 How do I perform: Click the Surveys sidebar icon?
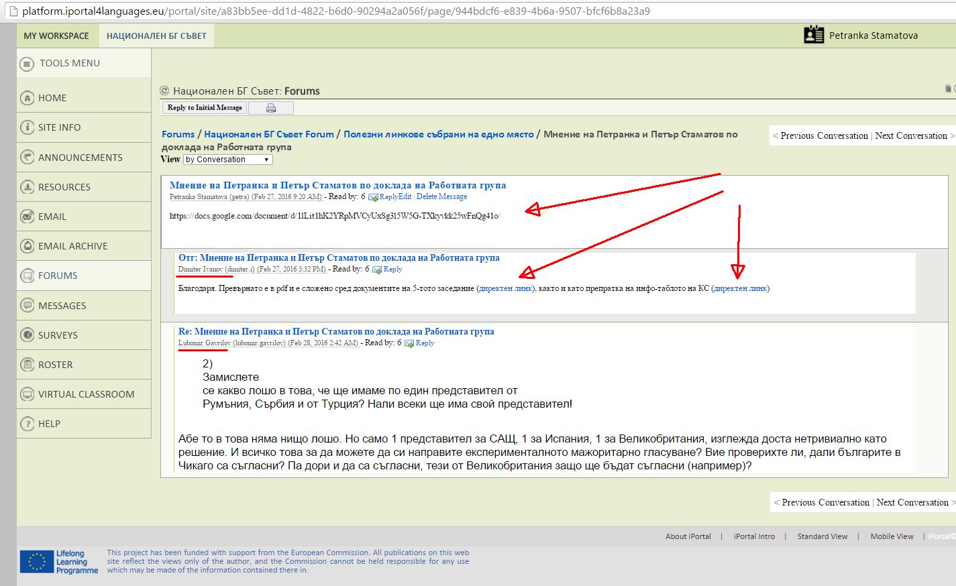27,335
